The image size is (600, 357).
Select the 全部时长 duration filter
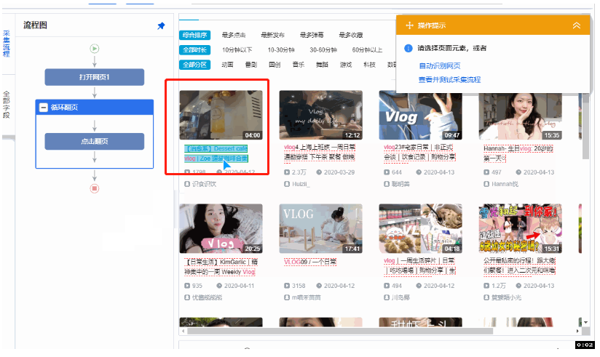pyautogui.click(x=194, y=50)
